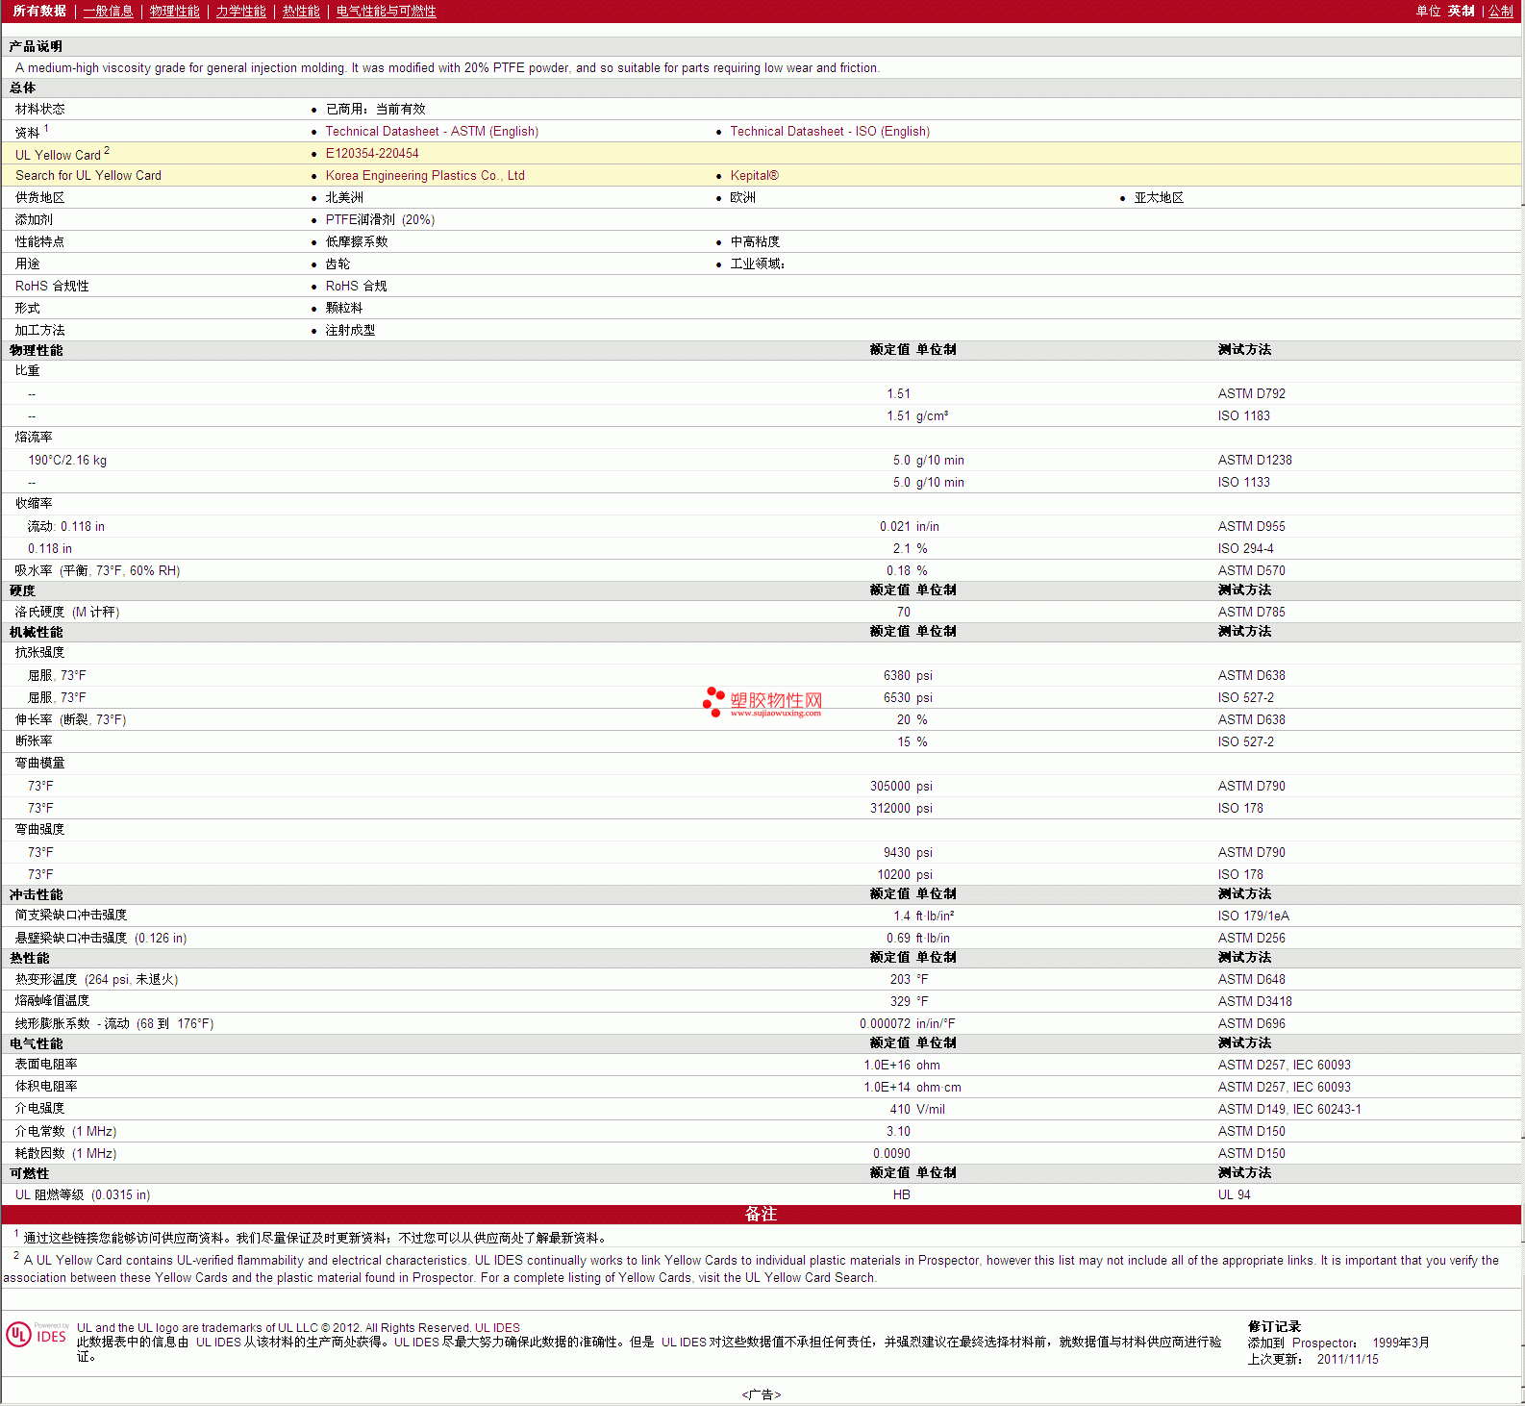
Task: Click test method ASTM D792
Action: (x=1252, y=394)
